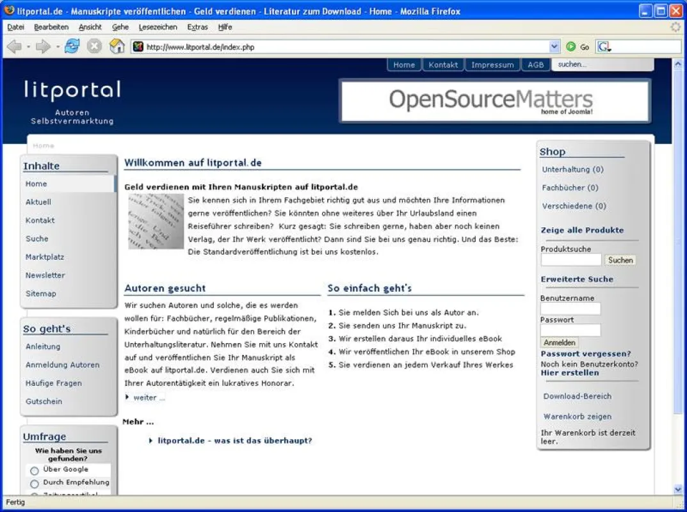Click the Google search engine icon
Viewport: 687px width, 512px height.
[x=604, y=47]
